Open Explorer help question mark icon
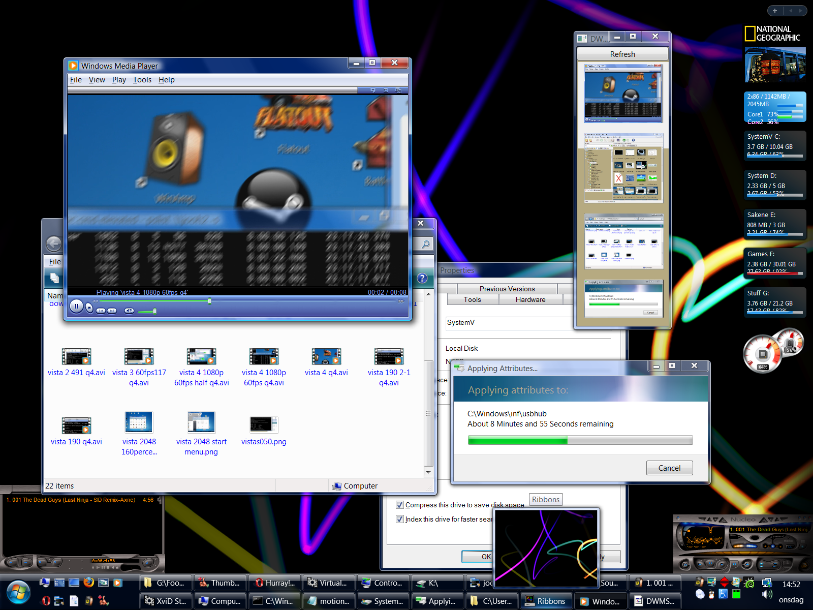The width and height of the screenshot is (813, 610). 422,278
